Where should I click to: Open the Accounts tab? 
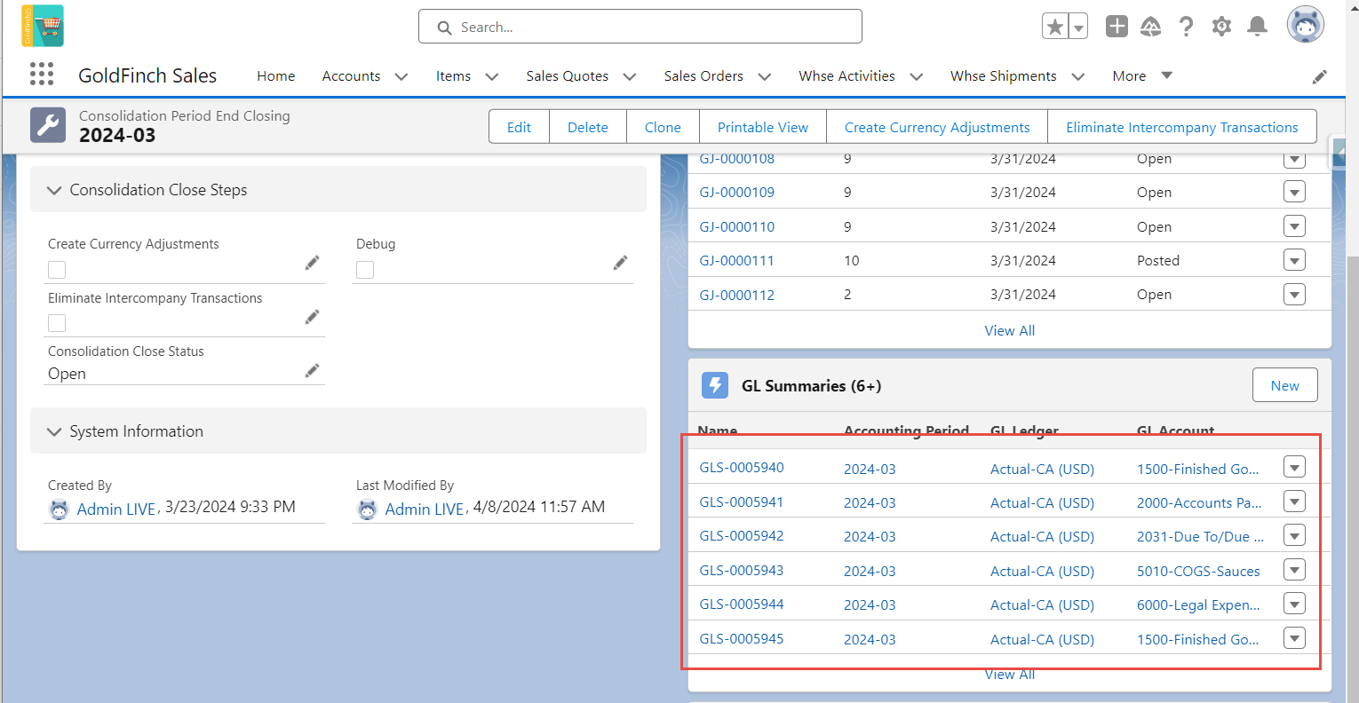351,76
